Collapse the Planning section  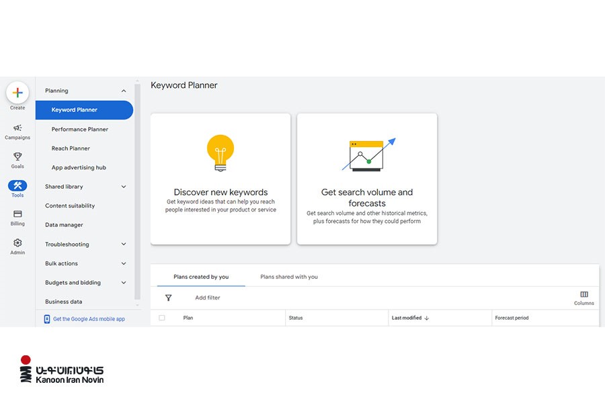[124, 91]
